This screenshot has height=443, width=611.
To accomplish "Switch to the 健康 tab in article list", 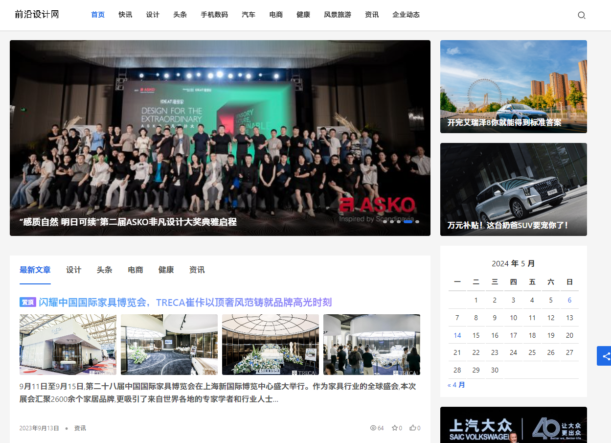I will tap(166, 270).
